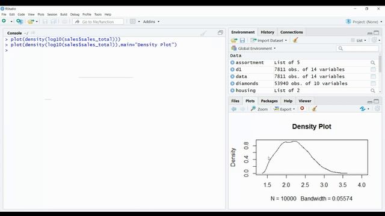385x216 pixels.
Task: Maximize the Console pane
Action: [x=220, y=33]
